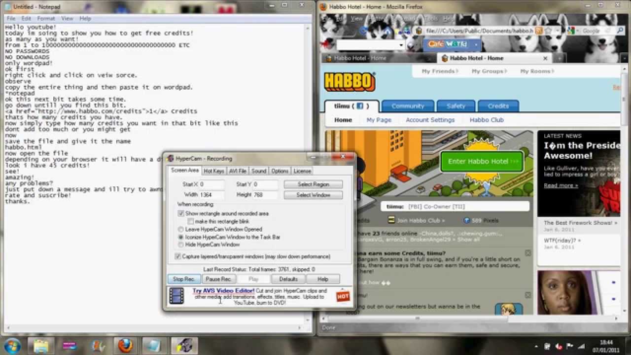Image resolution: width=631 pixels, height=355 pixels.
Task: Switch to HyperCam Hot Keys tab
Action: (x=214, y=171)
